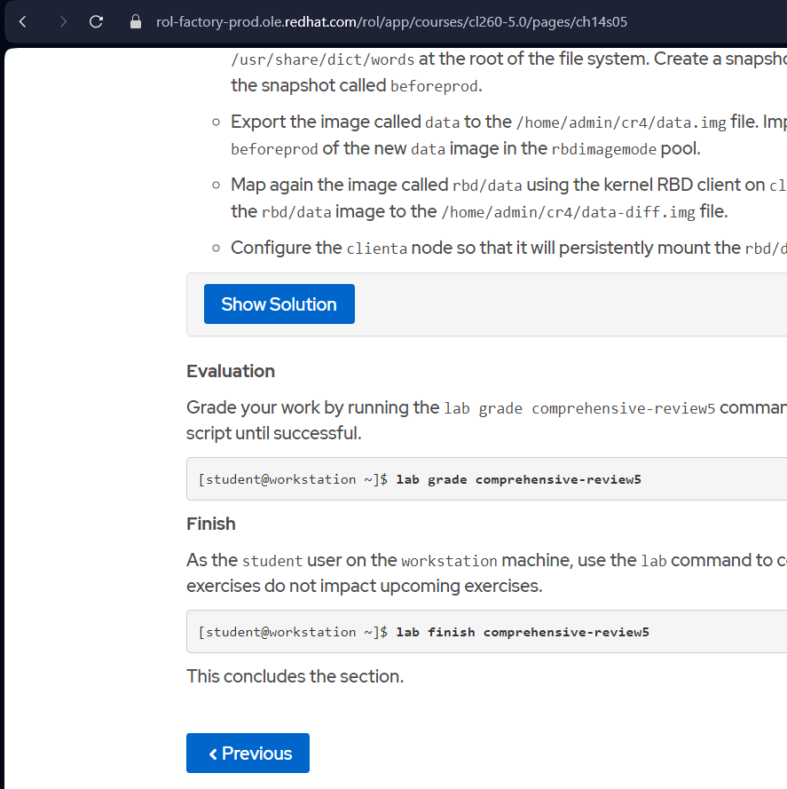Click the address bar URL
This screenshot has height=789, width=787.
click(x=390, y=21)
